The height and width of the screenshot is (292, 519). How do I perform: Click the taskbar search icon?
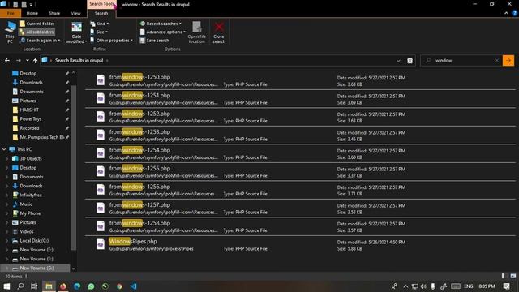tap(20, 286)
